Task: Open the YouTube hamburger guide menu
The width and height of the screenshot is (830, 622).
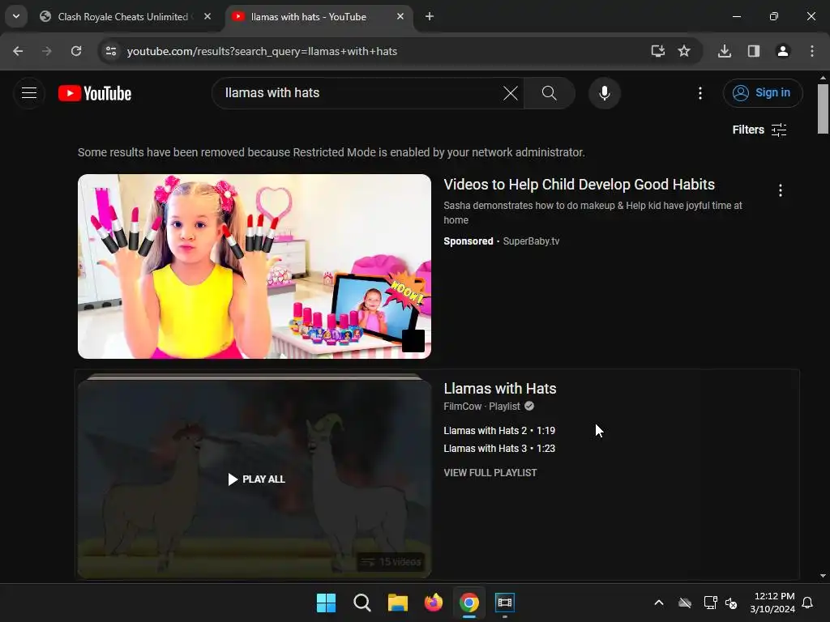Action: point(29,93)
